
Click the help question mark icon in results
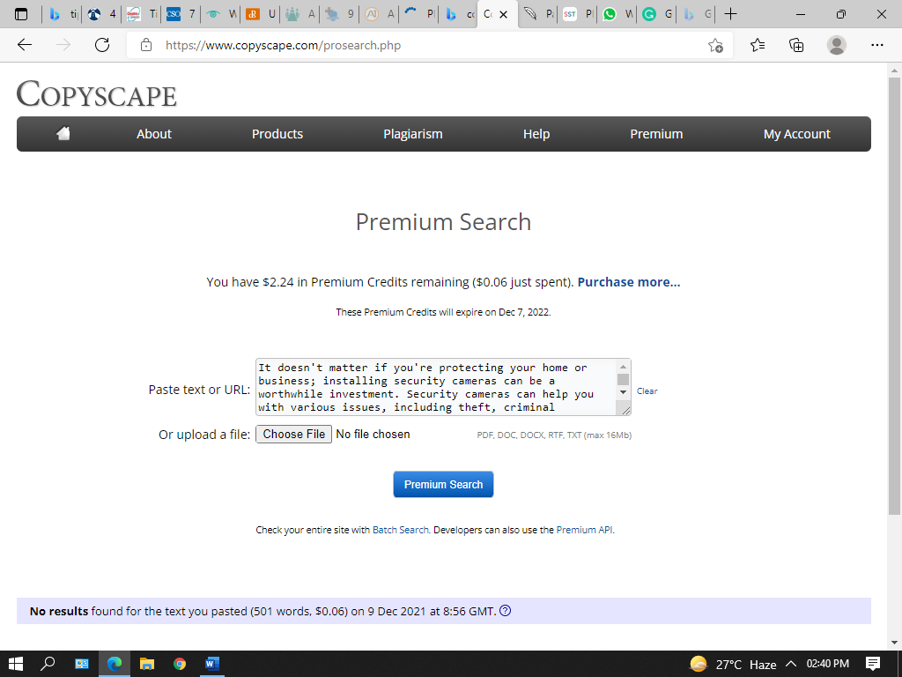(505, 611)
